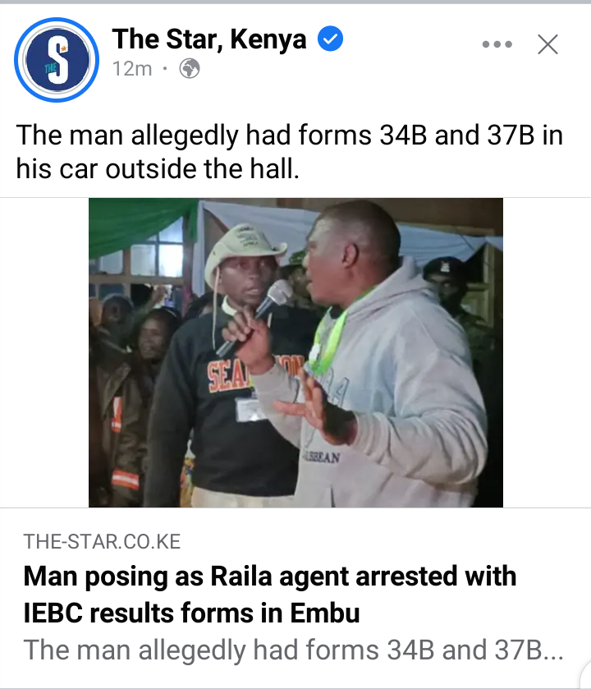Click caption line starting 'The man allegedly'
591x689 pixels.
point(290,136)
